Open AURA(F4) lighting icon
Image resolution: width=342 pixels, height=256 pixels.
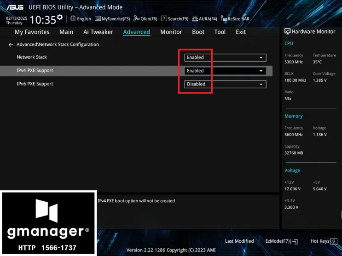[195, 19]
